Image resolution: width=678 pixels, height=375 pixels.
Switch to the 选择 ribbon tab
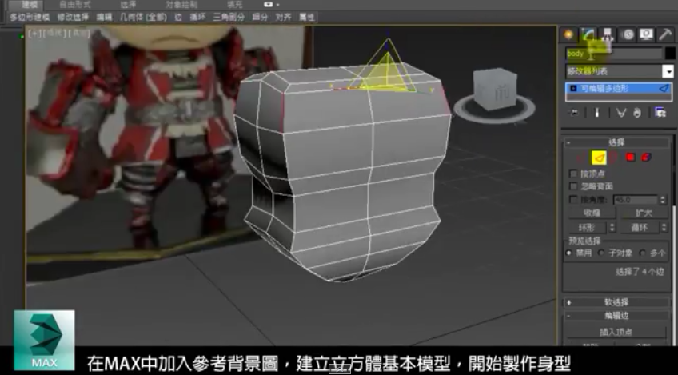(x=128, y=5)
